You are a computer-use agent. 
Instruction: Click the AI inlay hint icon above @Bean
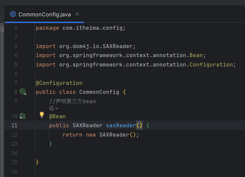coord(51,108)
